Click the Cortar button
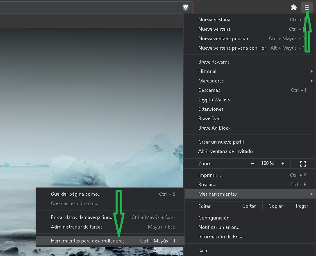This screenshot has height=256, width=316. point(249,206)
